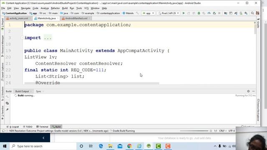Open Gradle side panel on right
This screenshot has height=150, width=267.
tap(258, 23)
